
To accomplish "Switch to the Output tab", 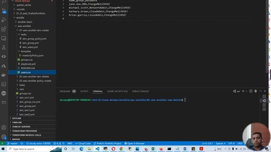I will tap(84, 91).
